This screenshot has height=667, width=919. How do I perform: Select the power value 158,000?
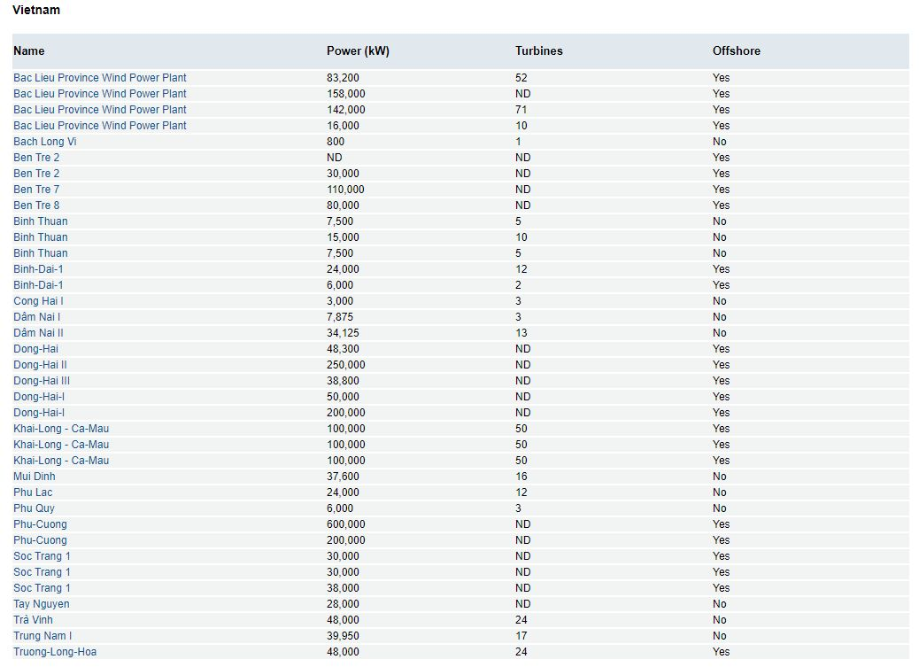346,93
